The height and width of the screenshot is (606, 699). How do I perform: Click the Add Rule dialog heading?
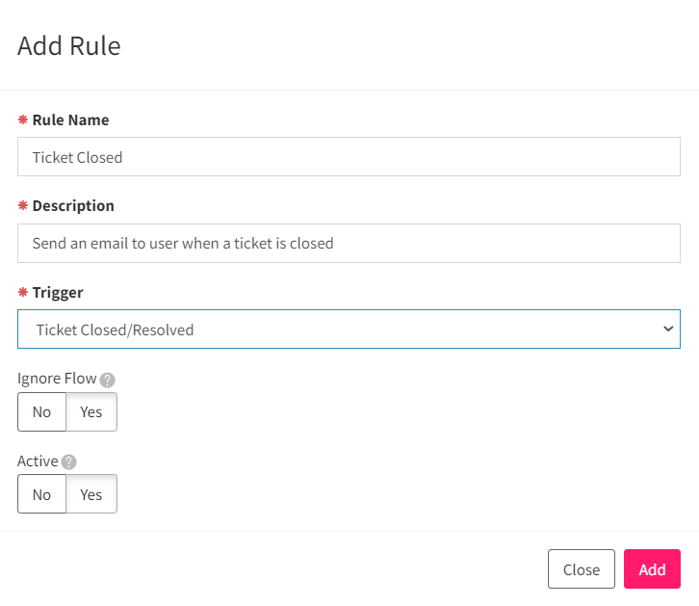(69, 45)
